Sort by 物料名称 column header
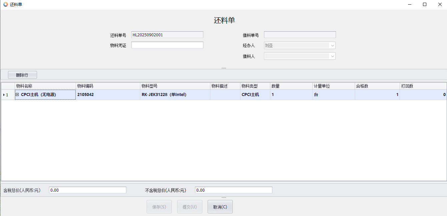The width and height of the screenshot is (447, 216). click(45, 86)
